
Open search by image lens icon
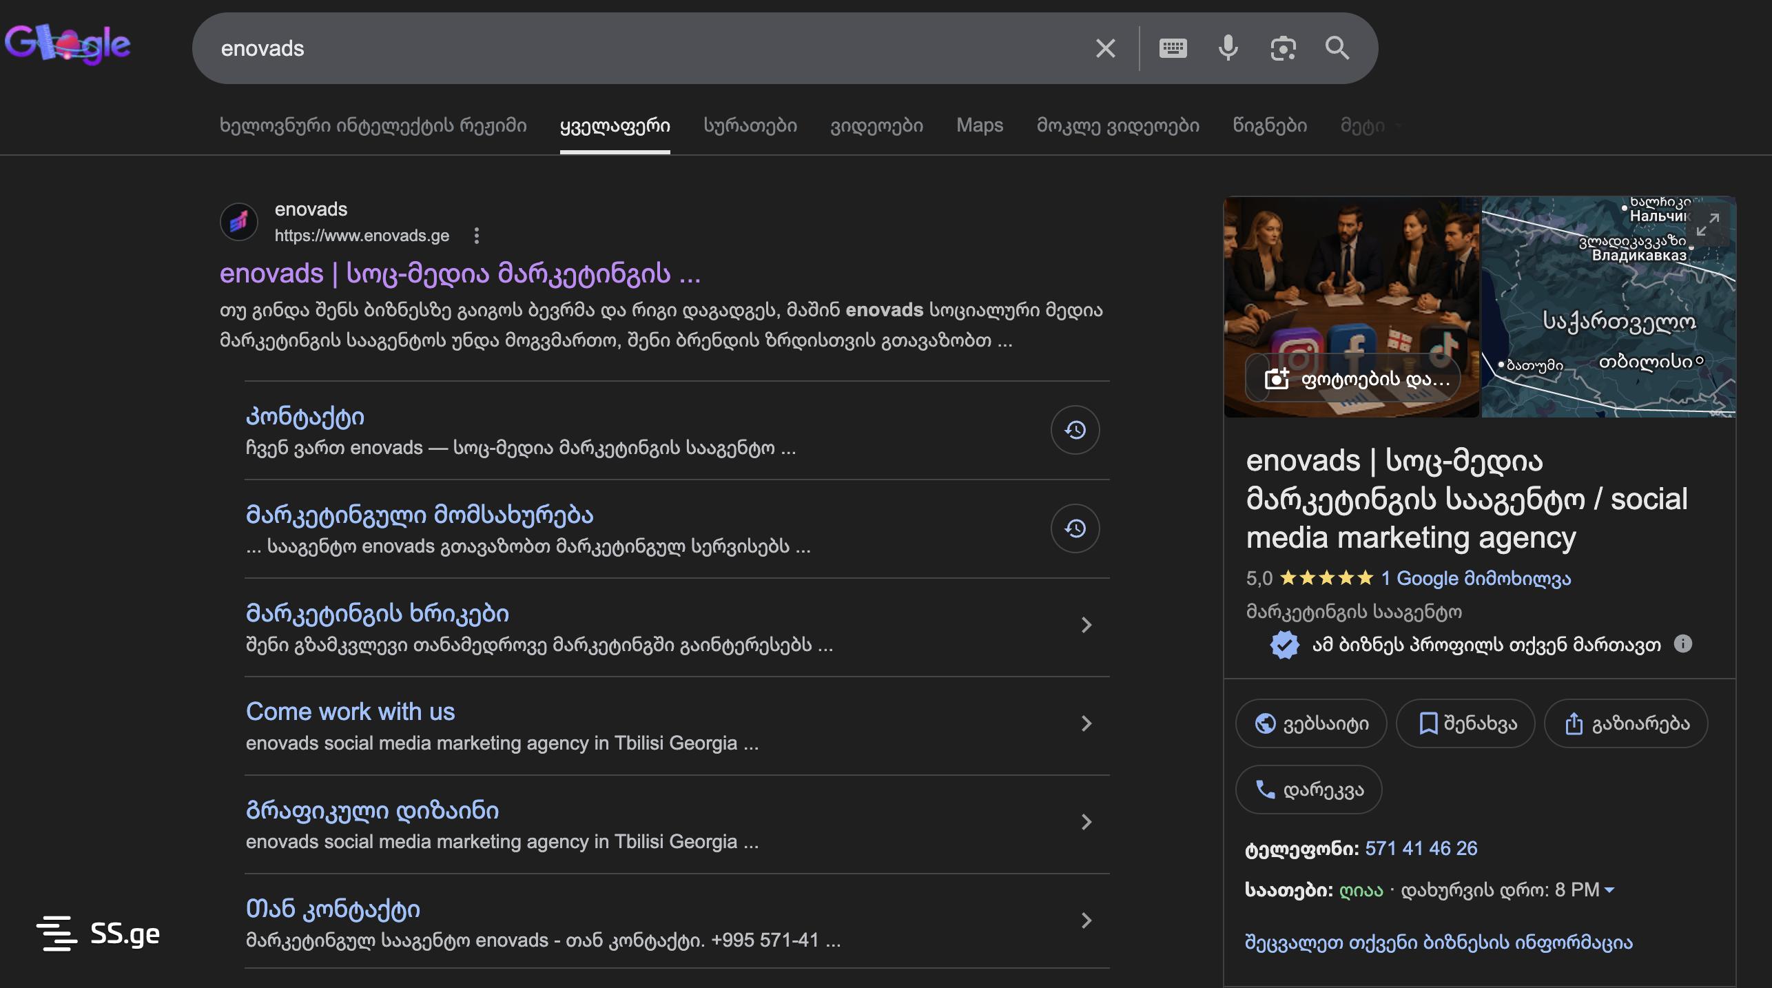click(1283, 48)
